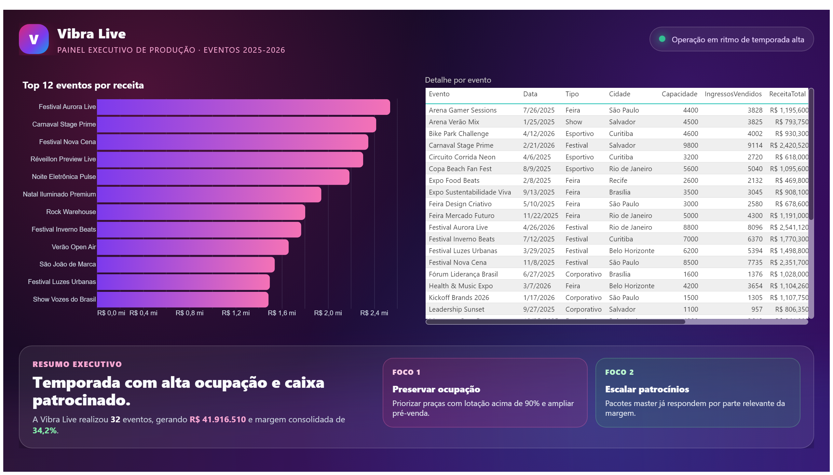Select the Festival Nova Cena bar
Viewport: 833px width, 475px height.
(x=233, y=142)
